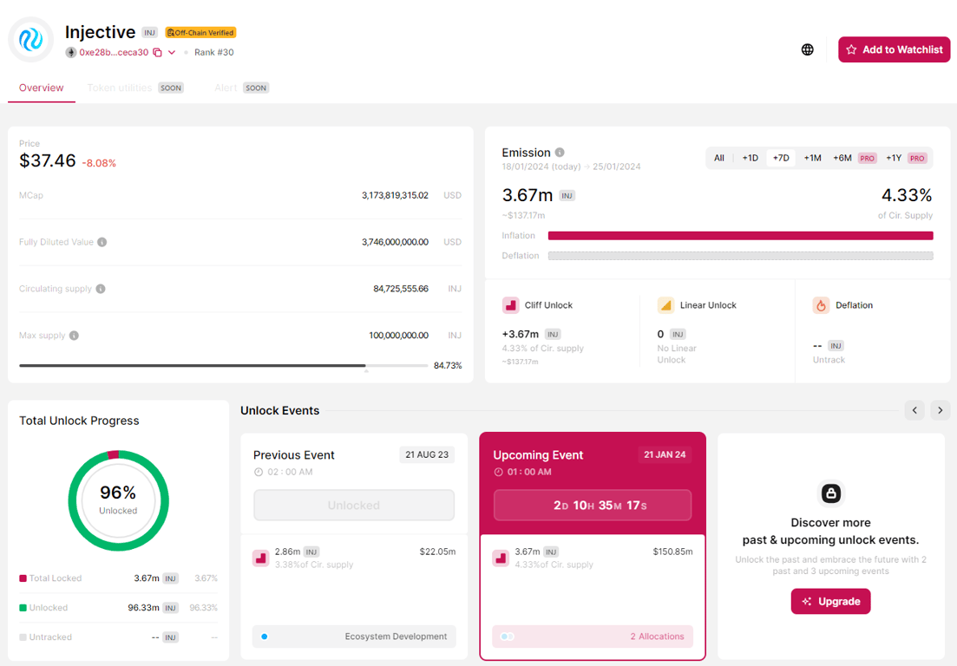The height and width of the screenshot is (666, 957).
Task: Open the project website via the globe icon
Action: (808, 49)
